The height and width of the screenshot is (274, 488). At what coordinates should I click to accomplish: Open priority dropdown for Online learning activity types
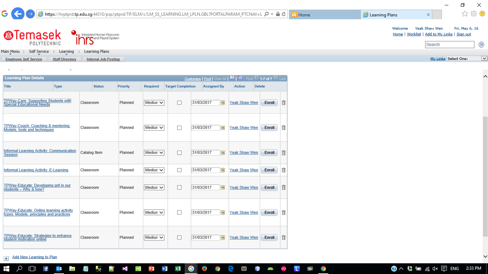pyautogui.click(x=154, y=213)
